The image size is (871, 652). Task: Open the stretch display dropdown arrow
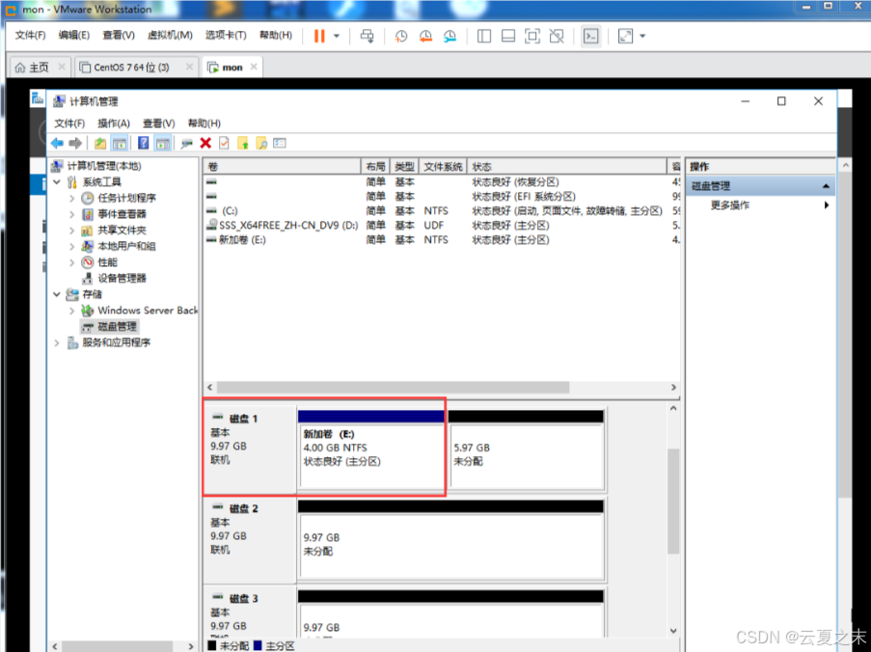(642, 36)
